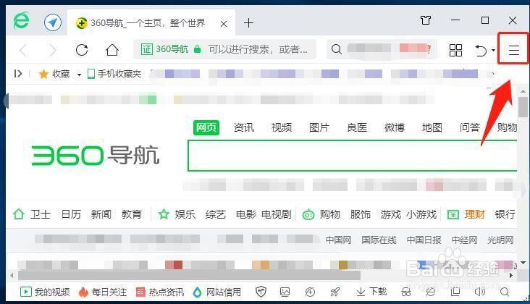Screen dimensions: 530x304
Task: Click the speaker mute icon in status bar
Action: pyautogui.click(x=479, y=292)
